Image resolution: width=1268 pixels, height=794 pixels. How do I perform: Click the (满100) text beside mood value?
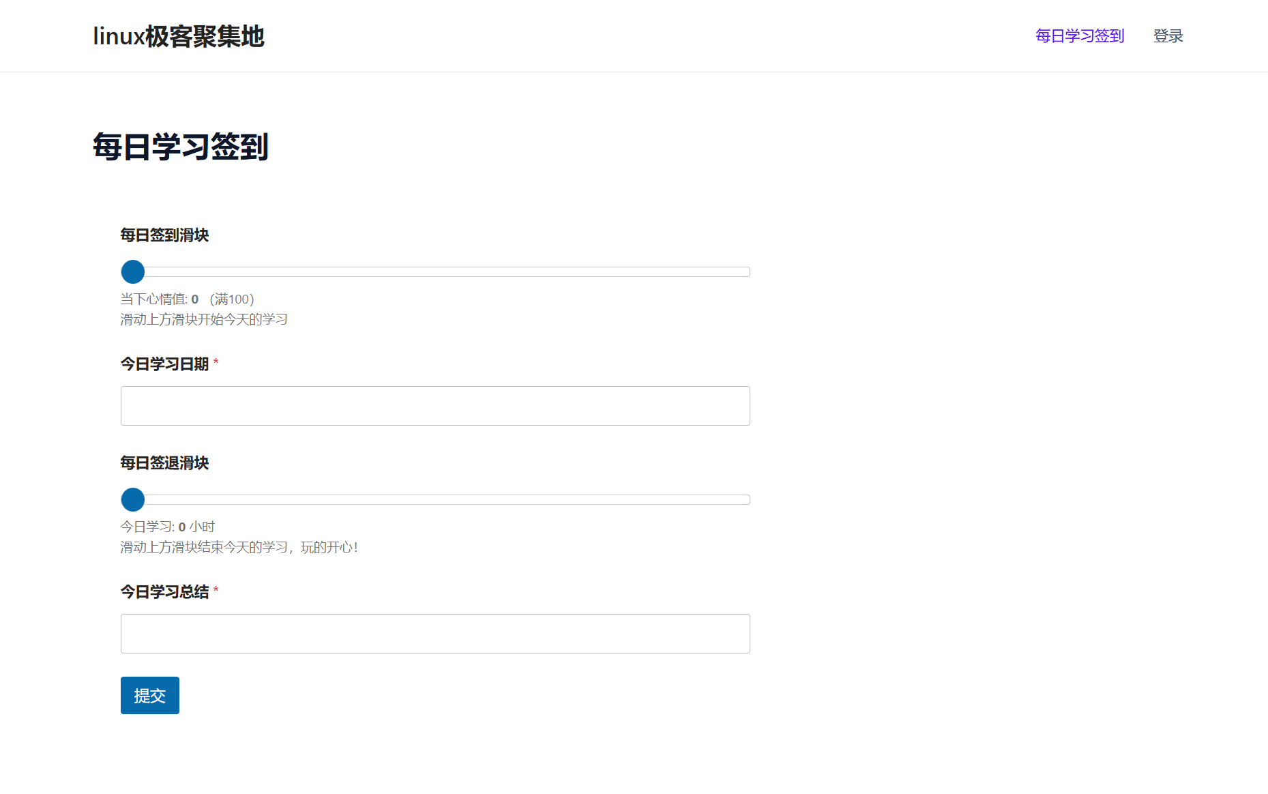click(x=232, y=299)
